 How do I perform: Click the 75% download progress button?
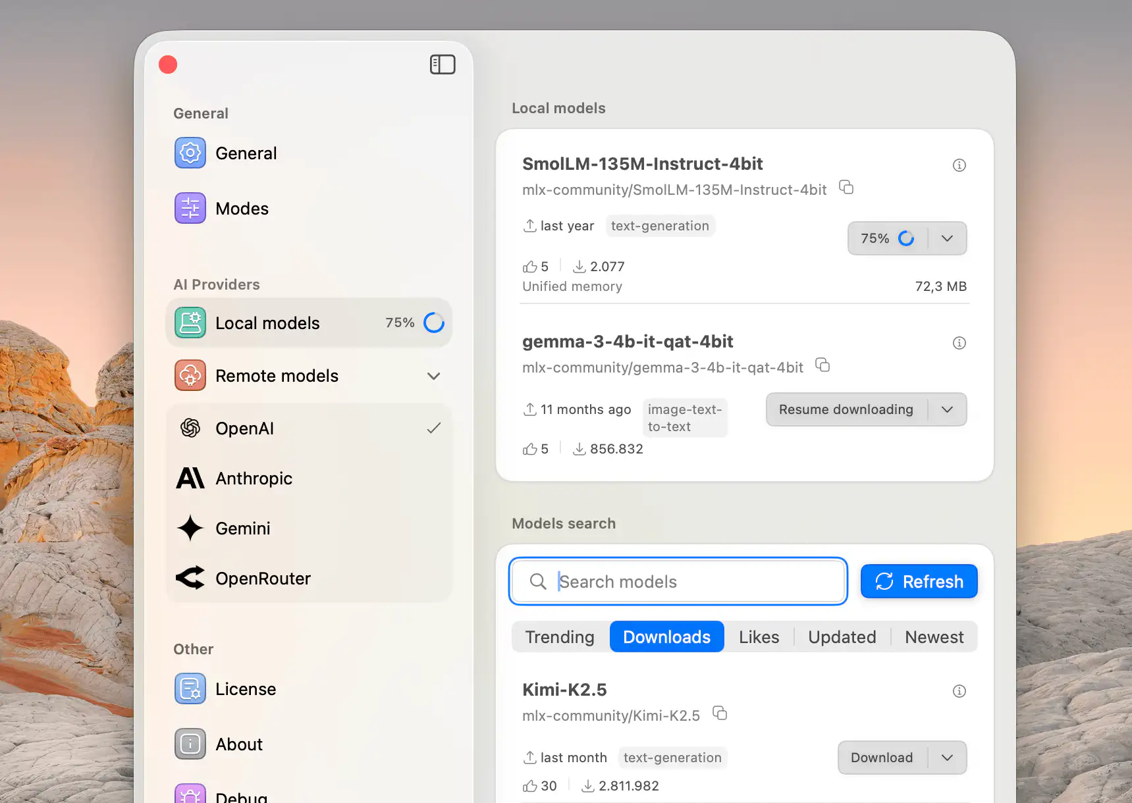(888, 238)
